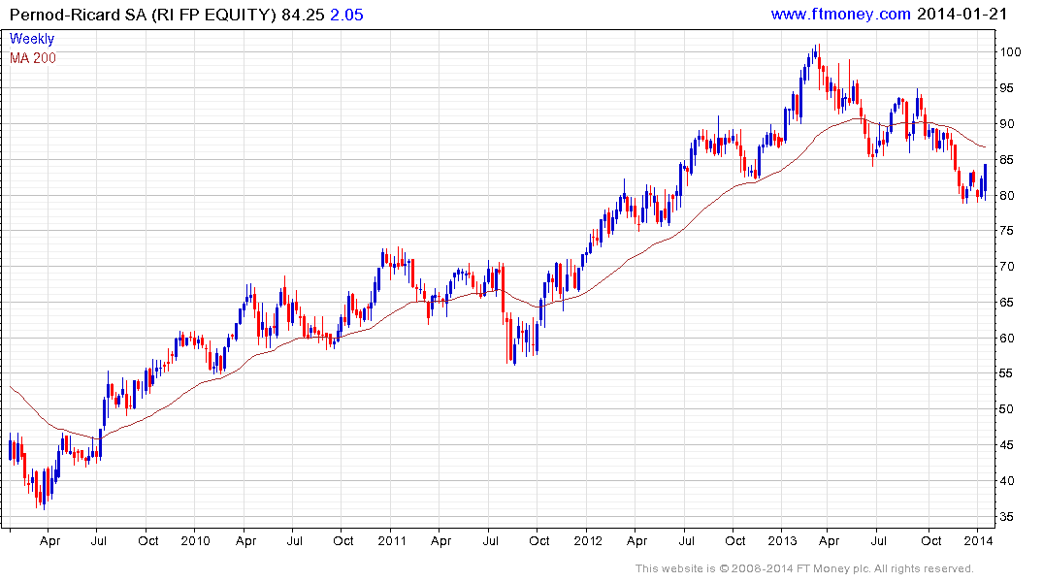1043x582 pixels.
Task: Click the 75 price axis label
Action: (x=1007, y=231)
